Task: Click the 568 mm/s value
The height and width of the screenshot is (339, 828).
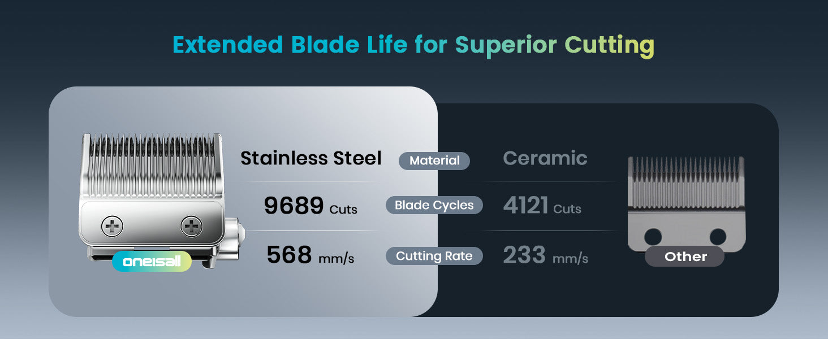Action: coord(310,255)
